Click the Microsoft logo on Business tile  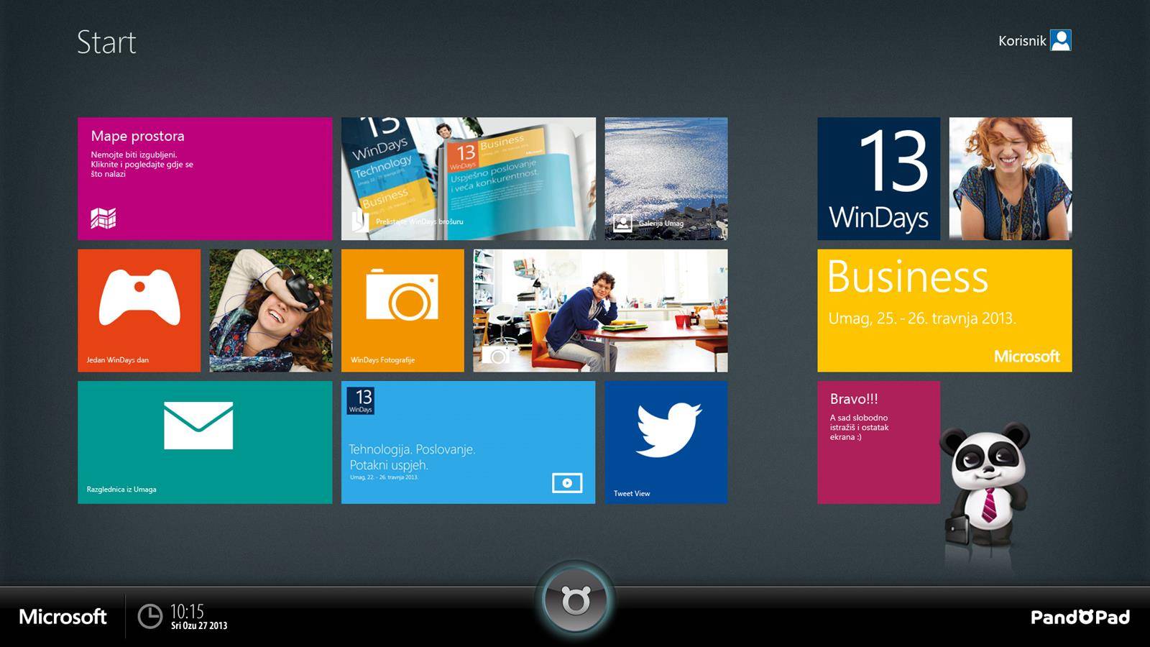pyautogui.click(x=1027, y=357)
